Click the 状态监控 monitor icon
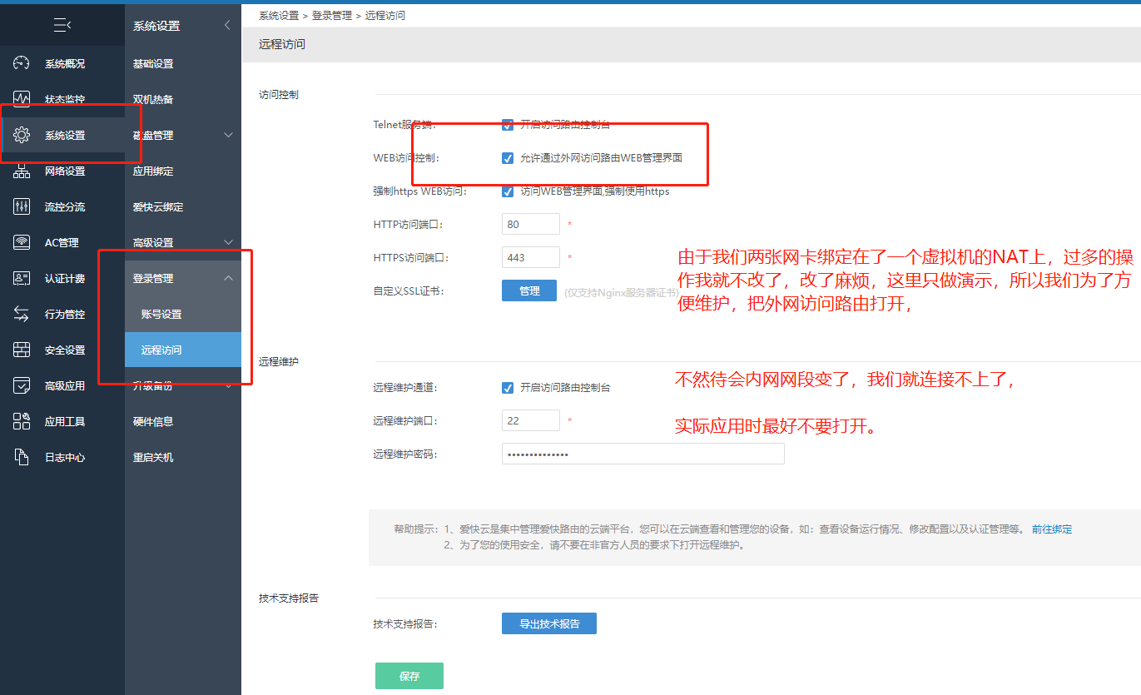Screen dimensions: 1141x695 tap(22, 99)
